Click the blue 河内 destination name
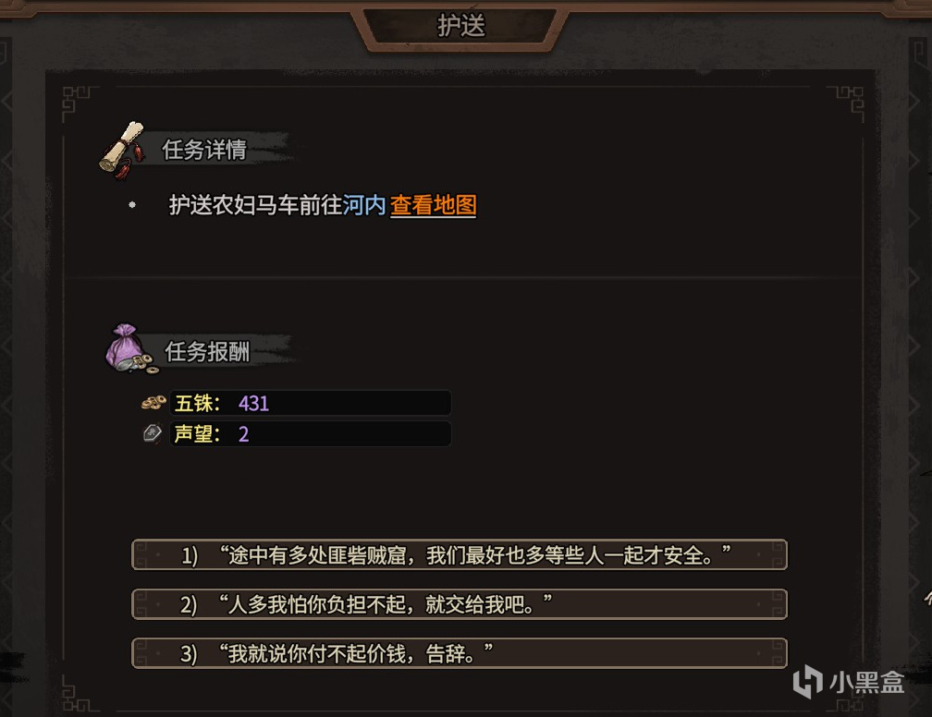This screenshot has width=932, height=717. (x=364, y=205)
